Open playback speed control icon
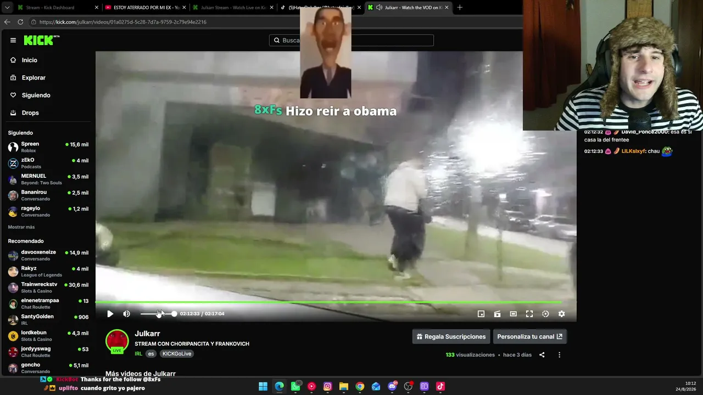 545,314
